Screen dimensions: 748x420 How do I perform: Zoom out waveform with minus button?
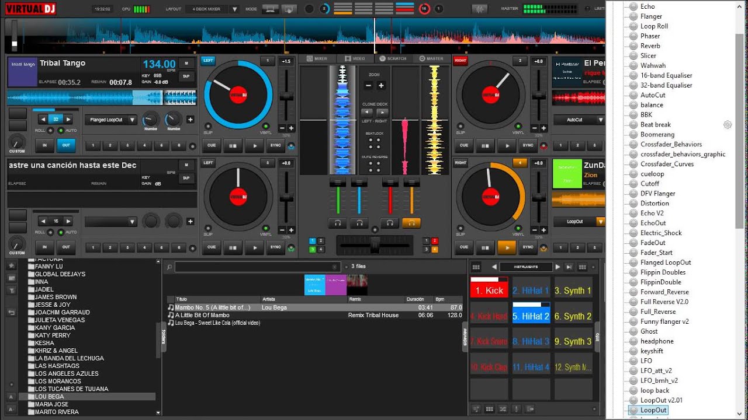pos(368,86)
